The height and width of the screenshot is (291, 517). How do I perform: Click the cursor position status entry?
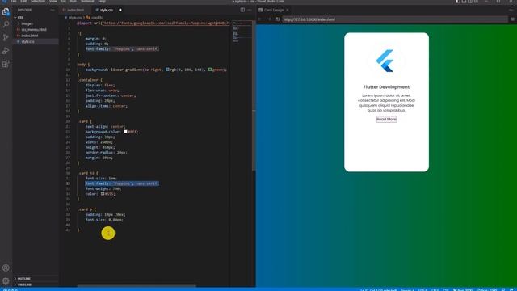[378, 289]
